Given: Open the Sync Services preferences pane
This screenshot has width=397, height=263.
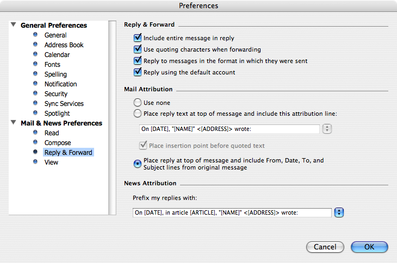Looking at the screenshot, I should pyautogui.click(x=64, y=104).
